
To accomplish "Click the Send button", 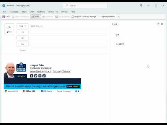I will [x=9, y=29].
